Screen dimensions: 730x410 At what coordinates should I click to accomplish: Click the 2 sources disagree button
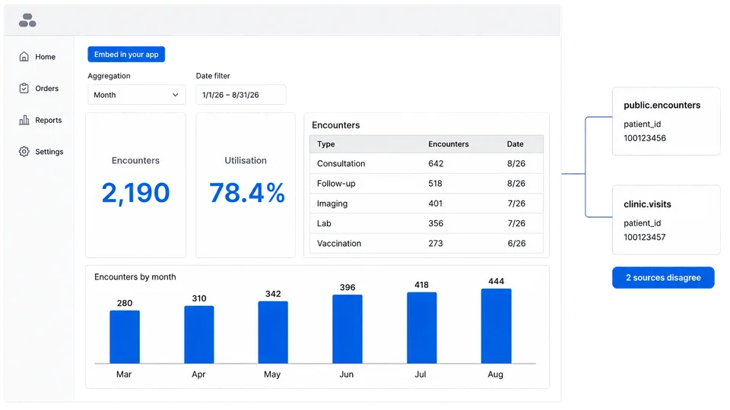[663, 278]
